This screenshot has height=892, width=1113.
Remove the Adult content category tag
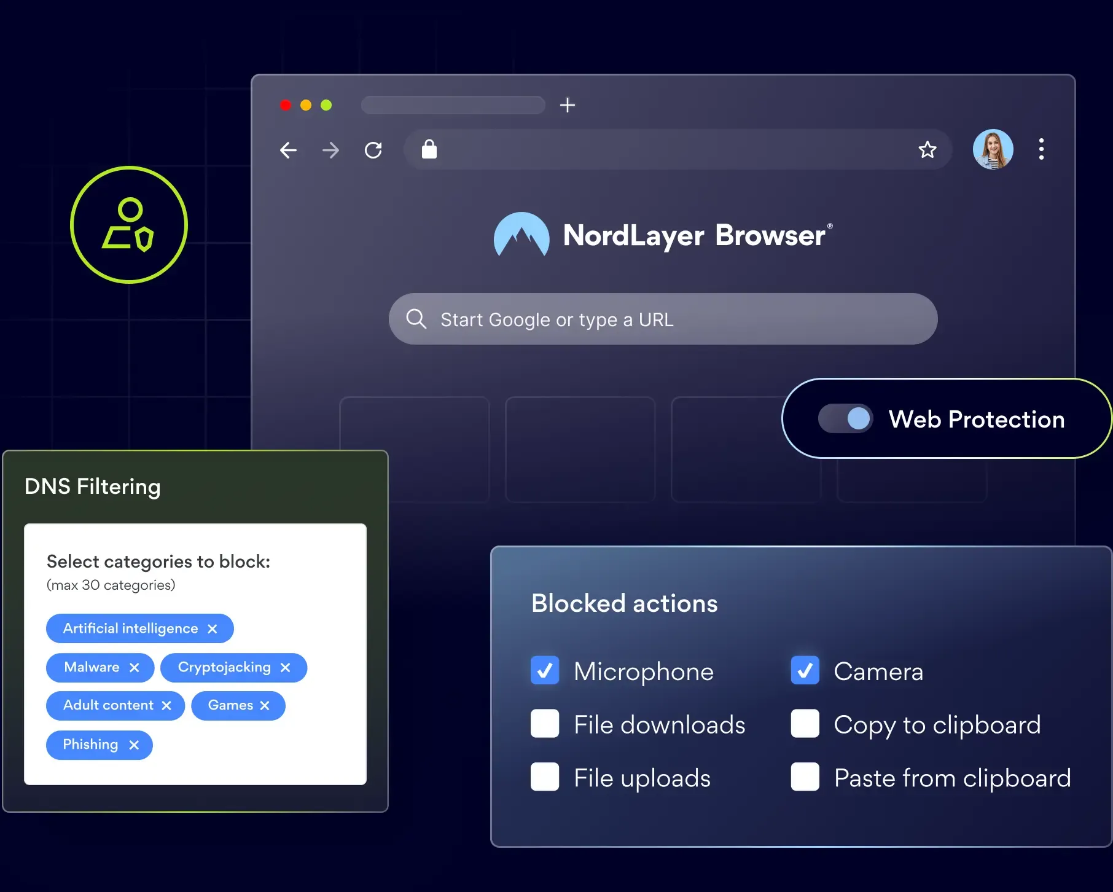166,705
